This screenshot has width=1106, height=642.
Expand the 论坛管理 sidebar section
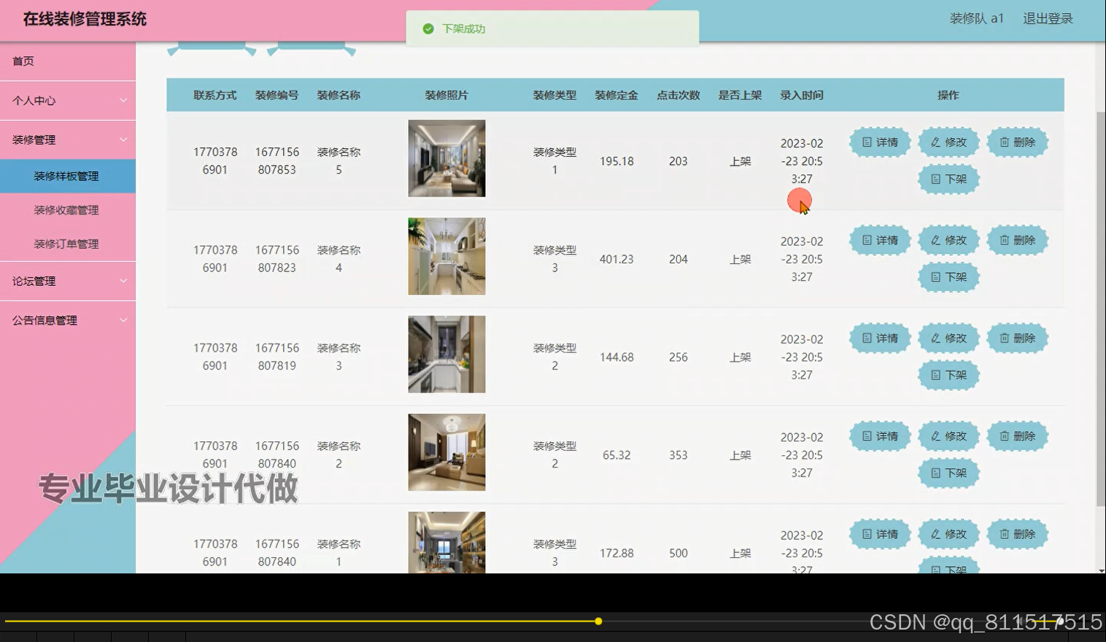tap(68, 280)
